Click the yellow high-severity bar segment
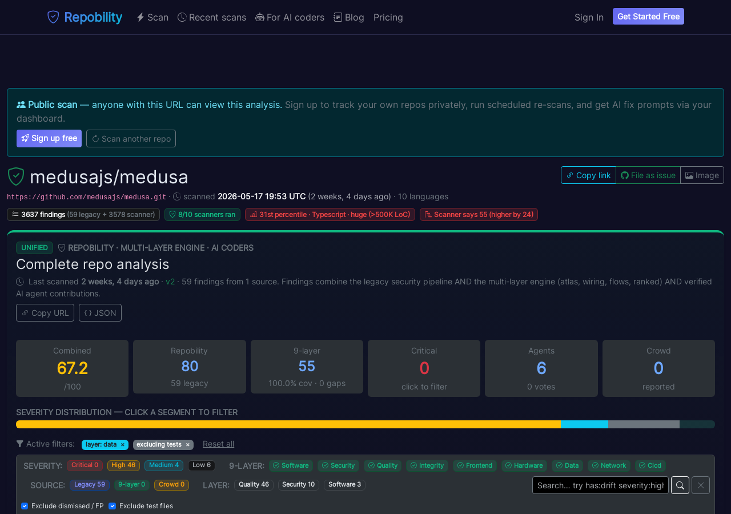The height and width of the screenshot is (514, 731). click(288, 424)
